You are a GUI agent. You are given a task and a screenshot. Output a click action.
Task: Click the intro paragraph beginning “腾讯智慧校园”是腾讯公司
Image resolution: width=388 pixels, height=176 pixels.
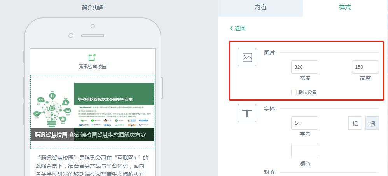(92, 166)
